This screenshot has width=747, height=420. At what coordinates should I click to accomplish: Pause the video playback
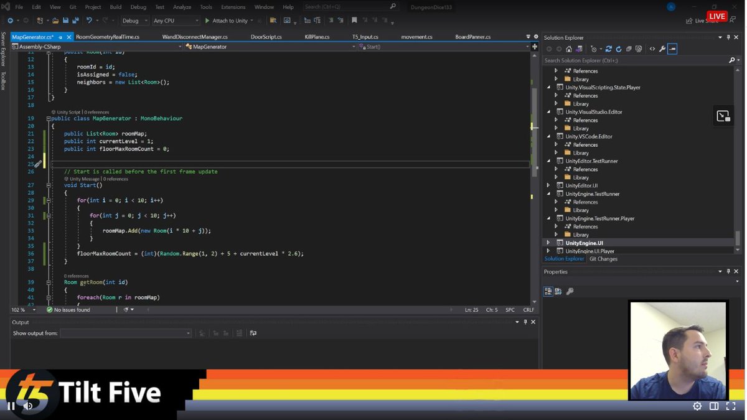tap(11, 406)
